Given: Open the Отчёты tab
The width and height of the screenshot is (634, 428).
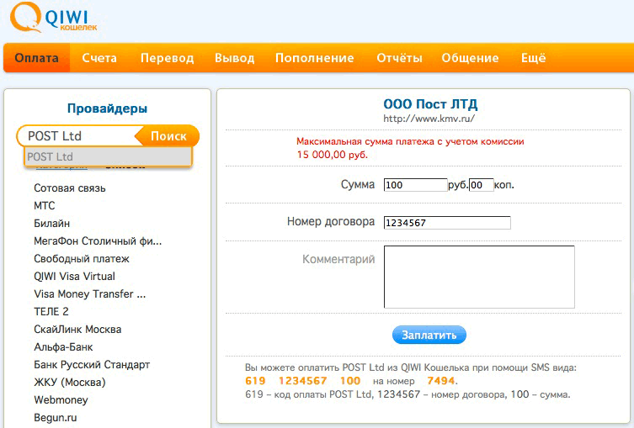Looking at the screenshot, I should click(x=399, y=58).
